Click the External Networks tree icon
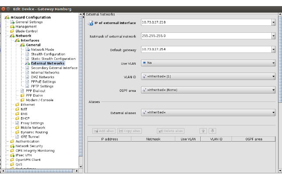The height and width of the screenshot is (174, 282). (x=28, y=63)
